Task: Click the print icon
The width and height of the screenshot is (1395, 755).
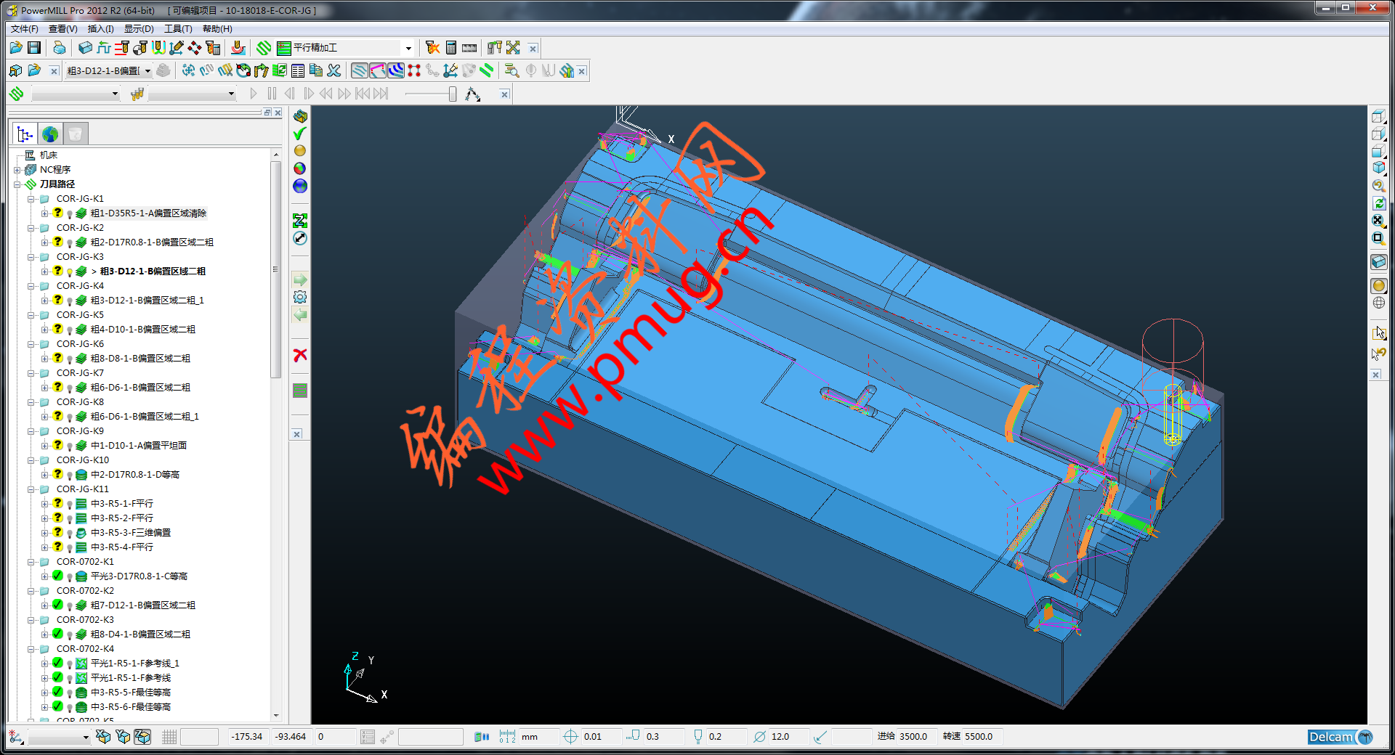Action: pyautogui.click(x=60, y=48)
